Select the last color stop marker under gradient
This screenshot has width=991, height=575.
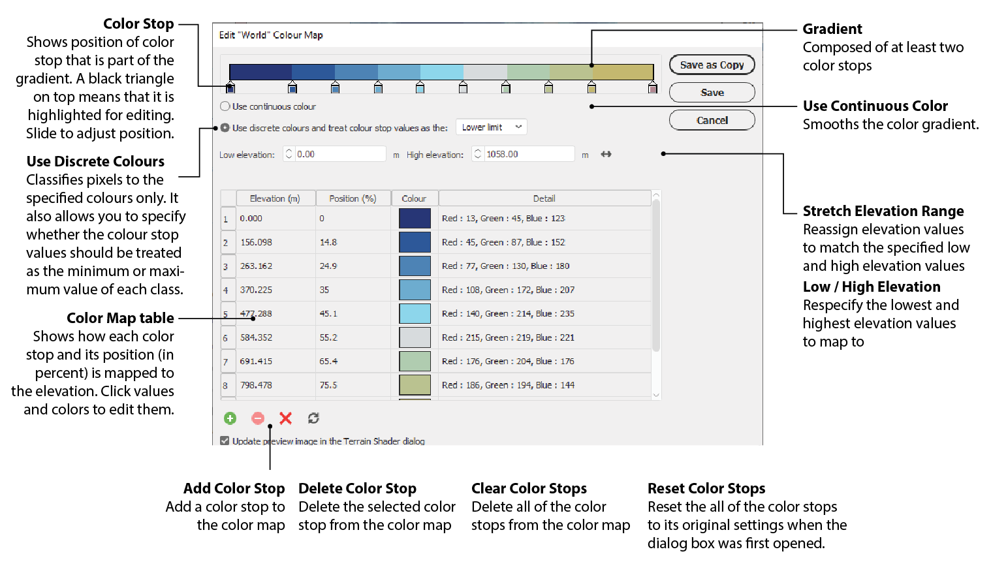pyautogui.click(x=652, y=87)
